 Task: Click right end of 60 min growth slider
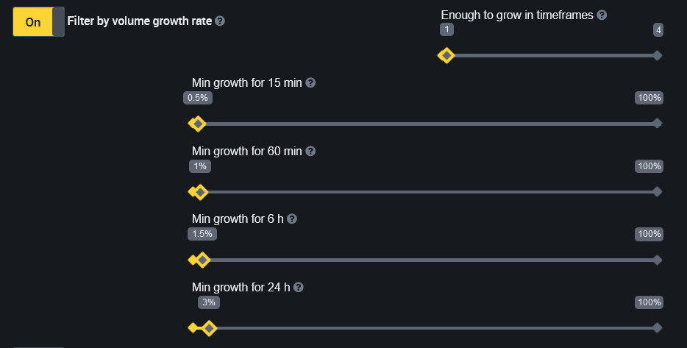[x=658, y=192]
